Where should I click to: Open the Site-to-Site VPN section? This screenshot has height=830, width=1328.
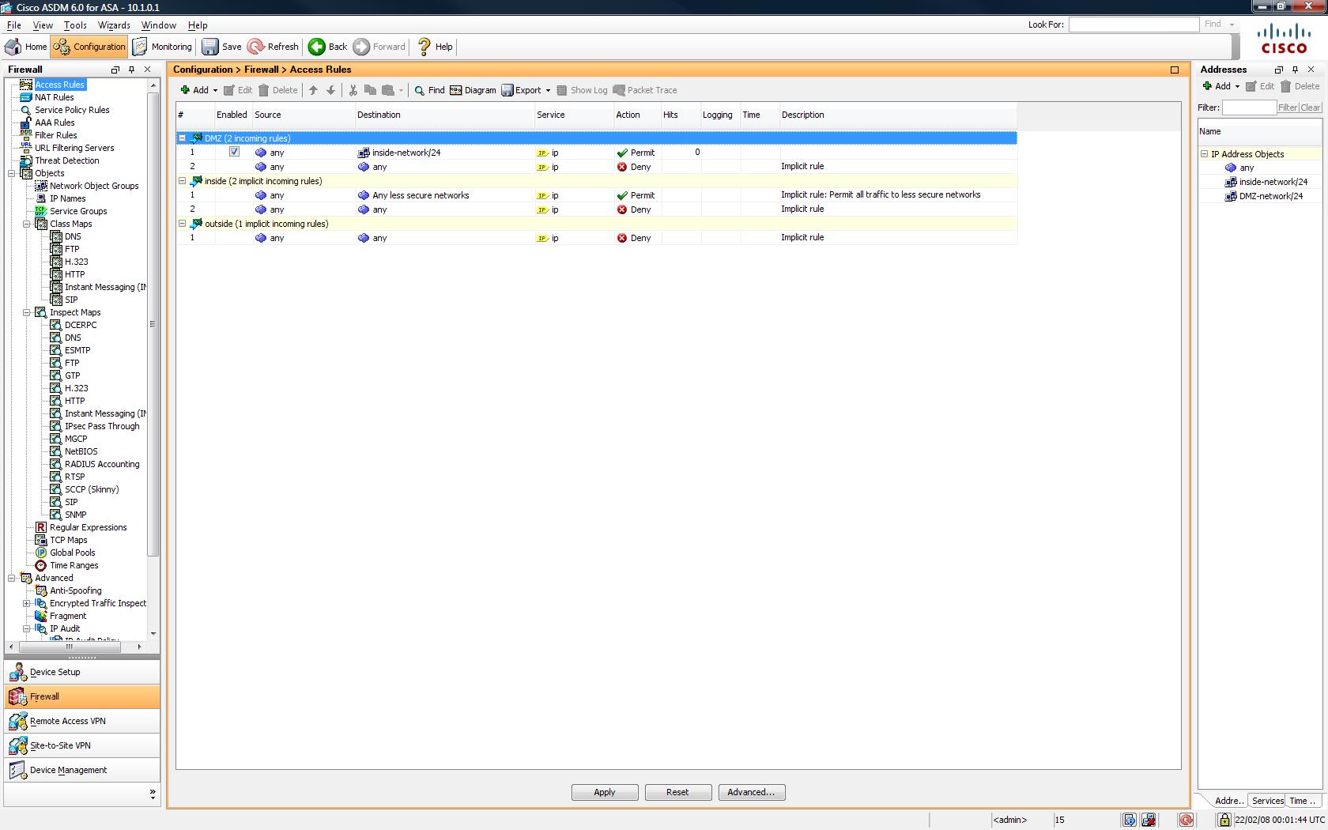(82, 745)
